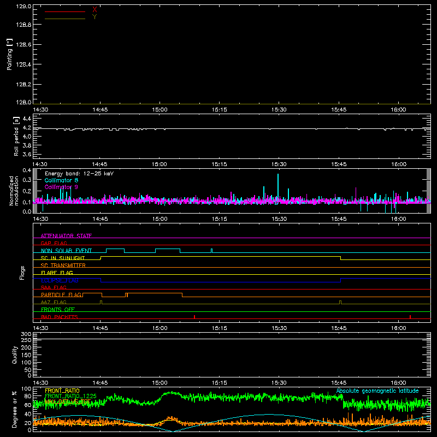Select the Quality axis title
Viewport: 437px width, 437px height.
click(x=15, y=355)
